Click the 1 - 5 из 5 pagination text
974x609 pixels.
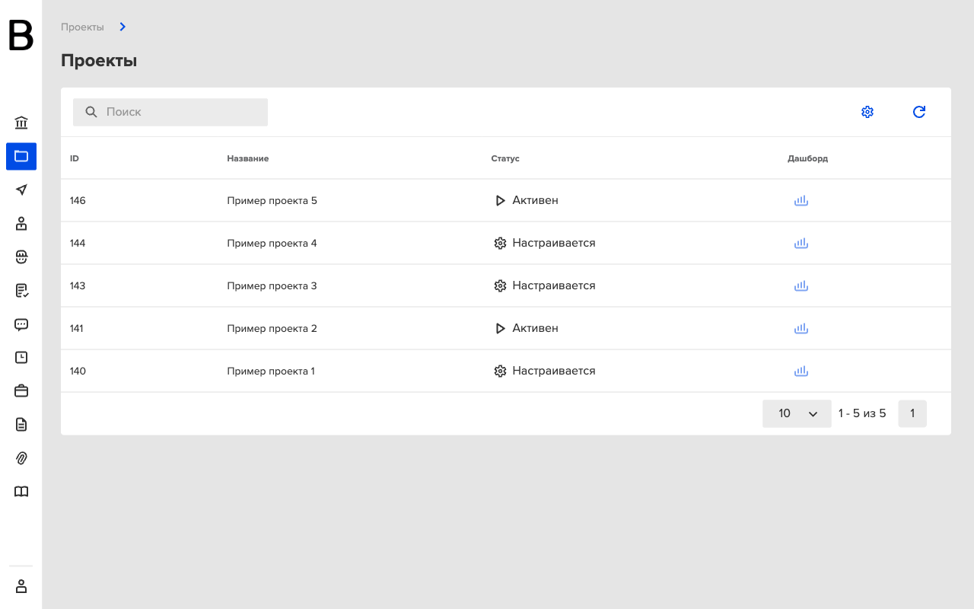pos(862,413)
